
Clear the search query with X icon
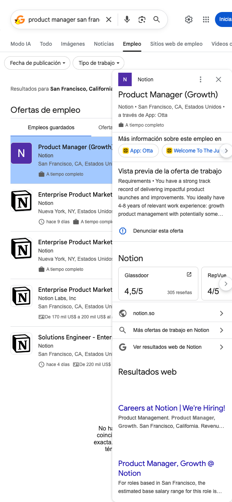[109, 19]
